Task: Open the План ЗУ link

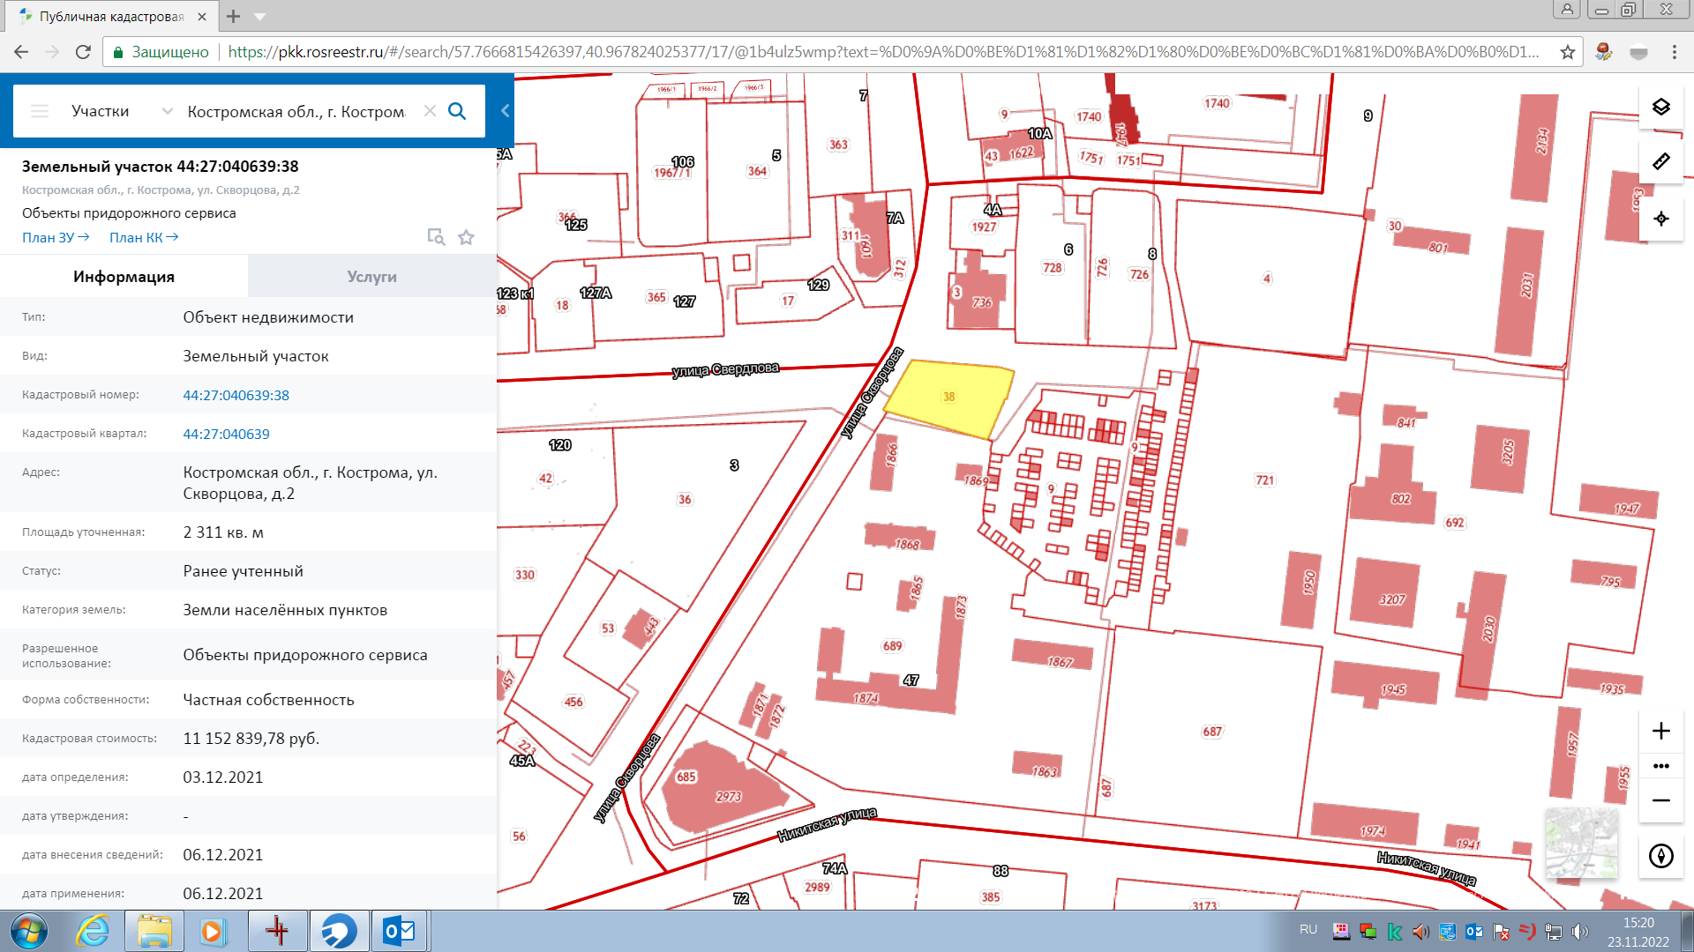Action: click(x=56, y=237)
